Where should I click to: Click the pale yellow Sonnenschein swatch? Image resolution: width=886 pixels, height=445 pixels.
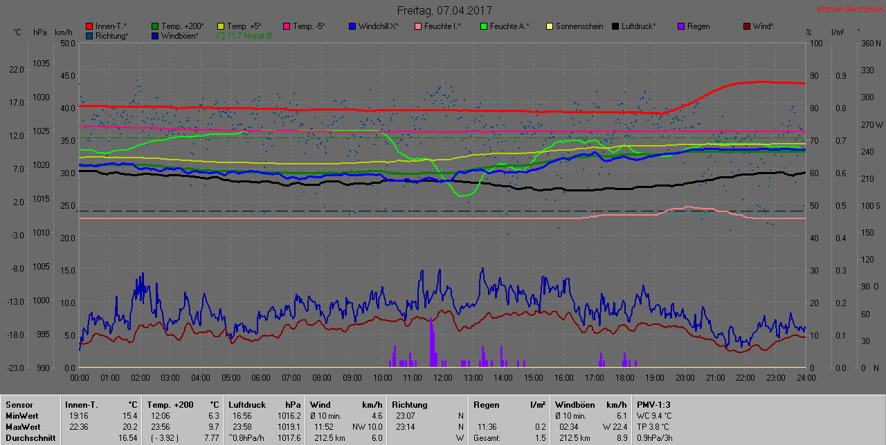(x=550, y=26)
